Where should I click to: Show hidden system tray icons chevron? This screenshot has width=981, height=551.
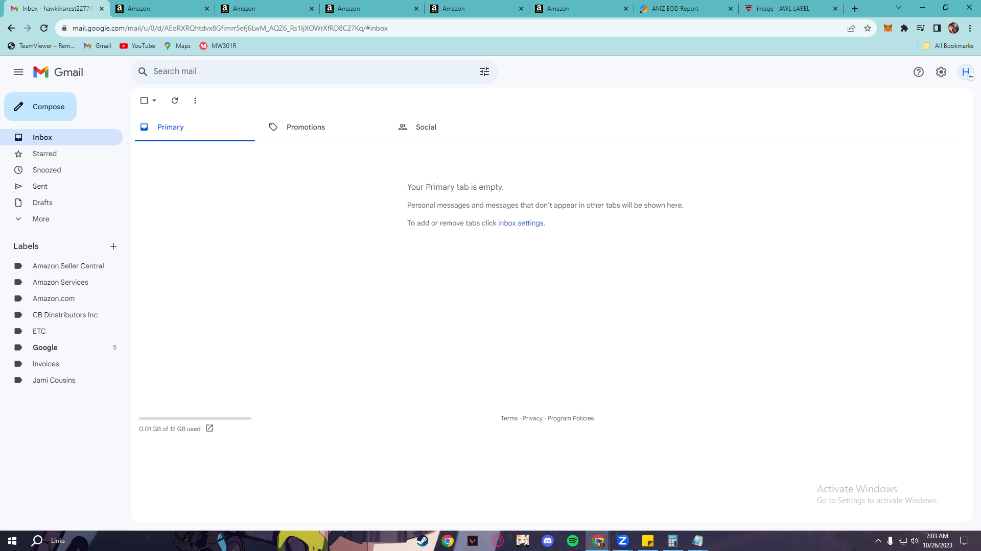pyautogui.click(x=878, y=541)
